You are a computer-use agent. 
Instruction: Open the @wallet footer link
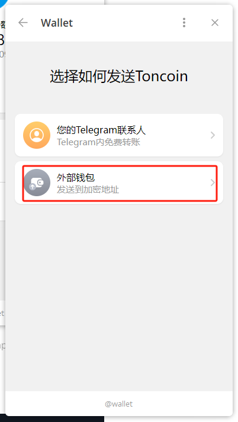[118, 404]
